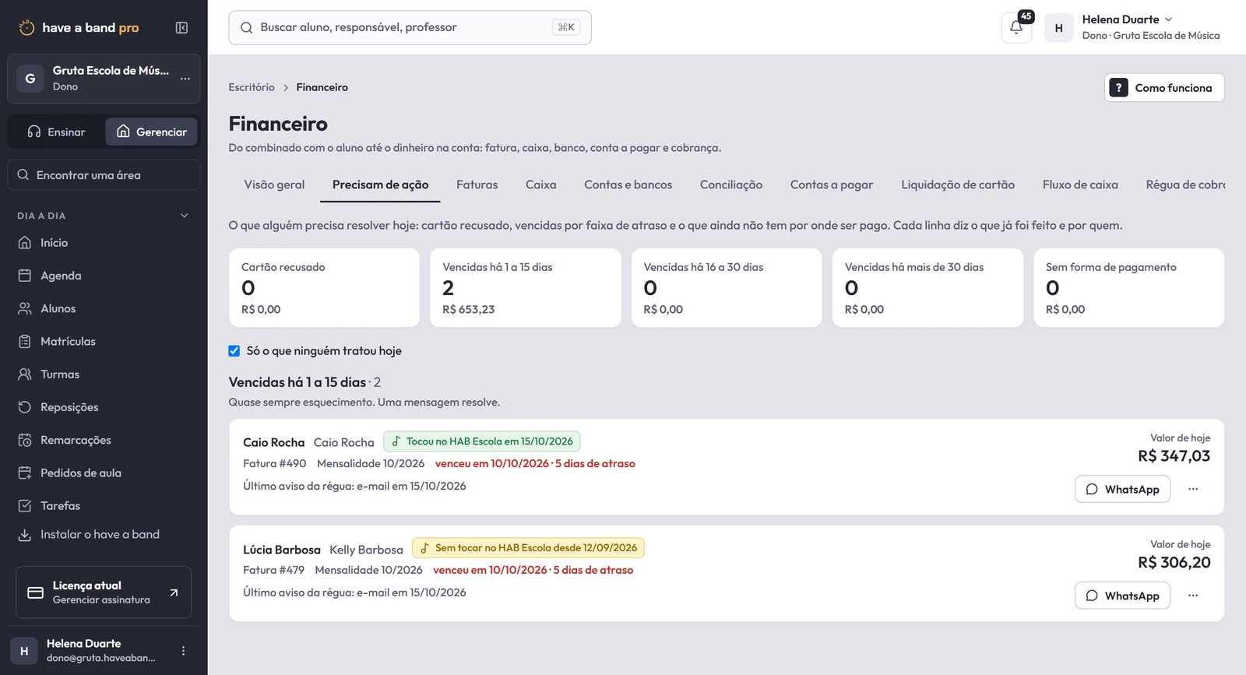Open the Conciliação tab

pos(730,185)
